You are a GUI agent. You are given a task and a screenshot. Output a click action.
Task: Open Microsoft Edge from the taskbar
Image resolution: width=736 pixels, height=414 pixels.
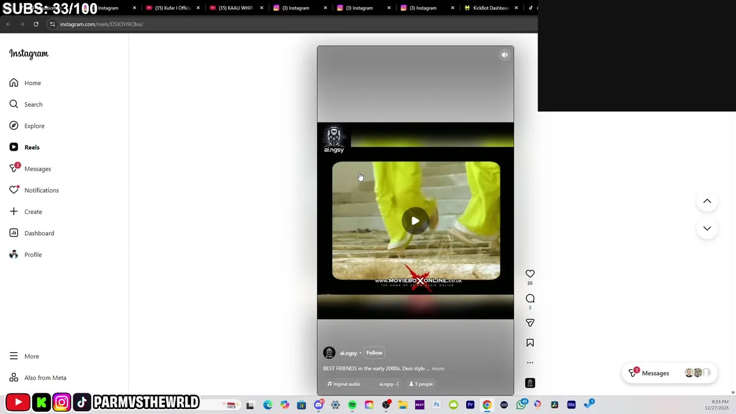(x=268, y=405)
